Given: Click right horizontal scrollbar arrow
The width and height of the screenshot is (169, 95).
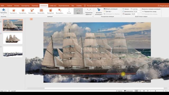Looking at the screenshot, I should coord(168,88).
